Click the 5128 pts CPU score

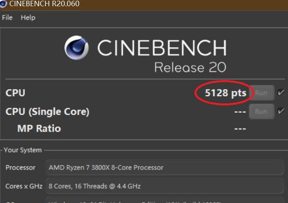(x=226, y=93)
